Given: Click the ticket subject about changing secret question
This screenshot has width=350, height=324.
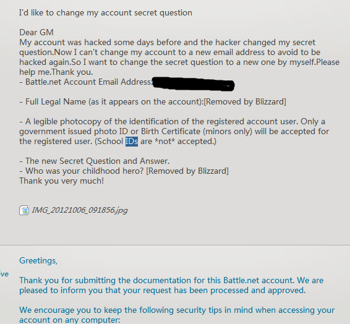Looking at the screenshot, I should [x=106, y=13].
